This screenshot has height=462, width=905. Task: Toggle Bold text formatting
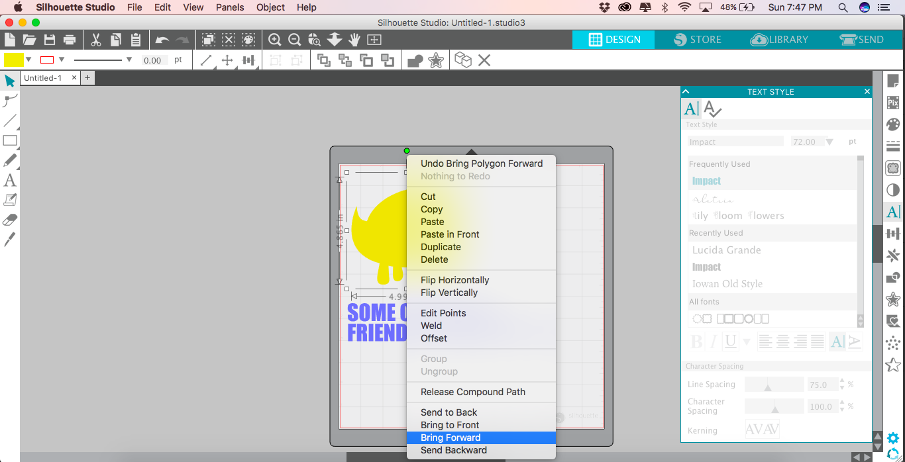pos(697,342)
